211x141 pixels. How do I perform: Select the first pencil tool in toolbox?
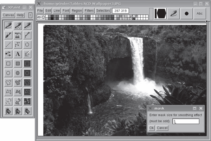pyautogui.click(x=8, y=26)
